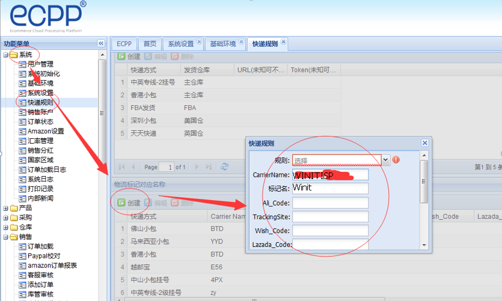Close the 系统设置 tab with its X icon
Viewport: 502px width, 301px height.
(x=199, y=43)
